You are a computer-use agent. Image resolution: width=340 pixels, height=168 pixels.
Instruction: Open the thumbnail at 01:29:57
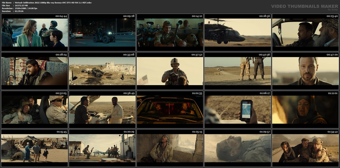238,148
